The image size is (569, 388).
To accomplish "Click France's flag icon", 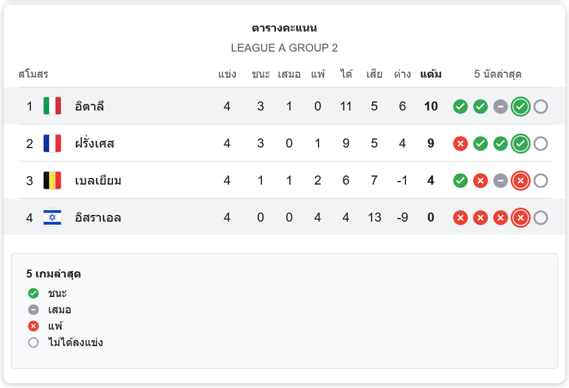I will pos(52,143).
